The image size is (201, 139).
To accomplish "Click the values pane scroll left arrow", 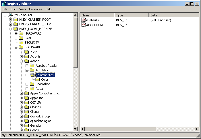I will click(82, 129).
